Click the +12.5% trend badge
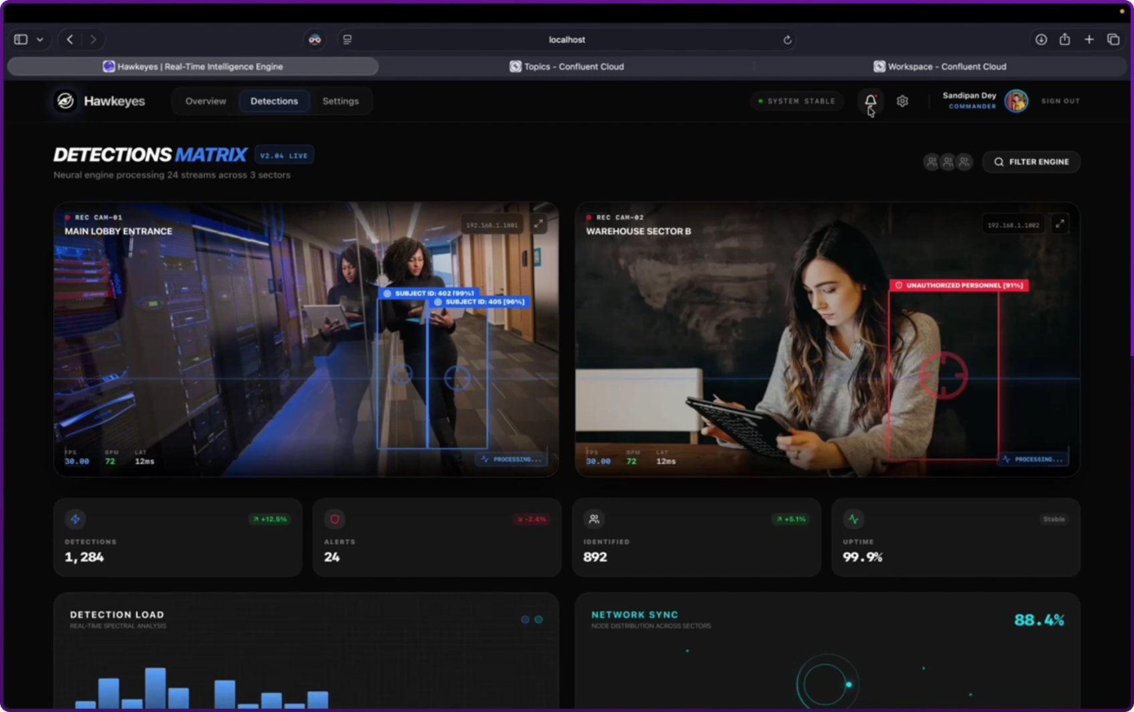Image resolution: width=1134 pixels, height=712 pixels. pos(270,519)
